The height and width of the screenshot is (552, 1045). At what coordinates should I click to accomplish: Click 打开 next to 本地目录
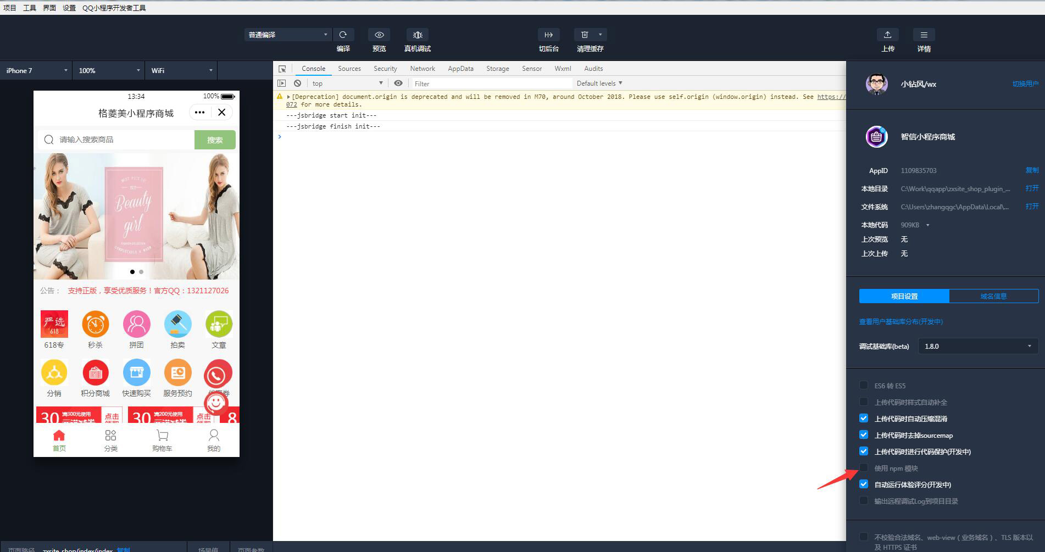pyautogui.click(x=1032, y=188)
